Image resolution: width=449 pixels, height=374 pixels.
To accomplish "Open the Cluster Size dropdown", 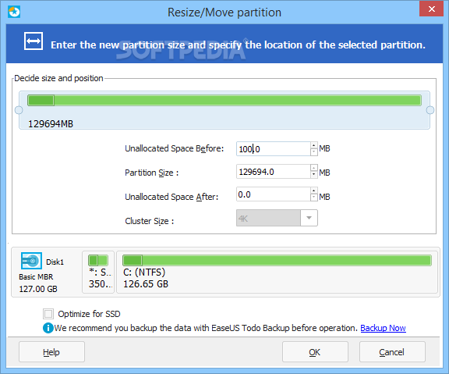I will tap(309, 218).
